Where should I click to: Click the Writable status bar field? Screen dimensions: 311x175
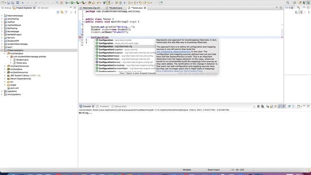pos(187,170)
